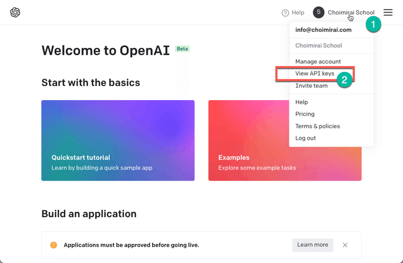The height and width of the screenshot is (263, 403).
Task: Click the OpenAI logo icon
Action: tap(15, 12)
